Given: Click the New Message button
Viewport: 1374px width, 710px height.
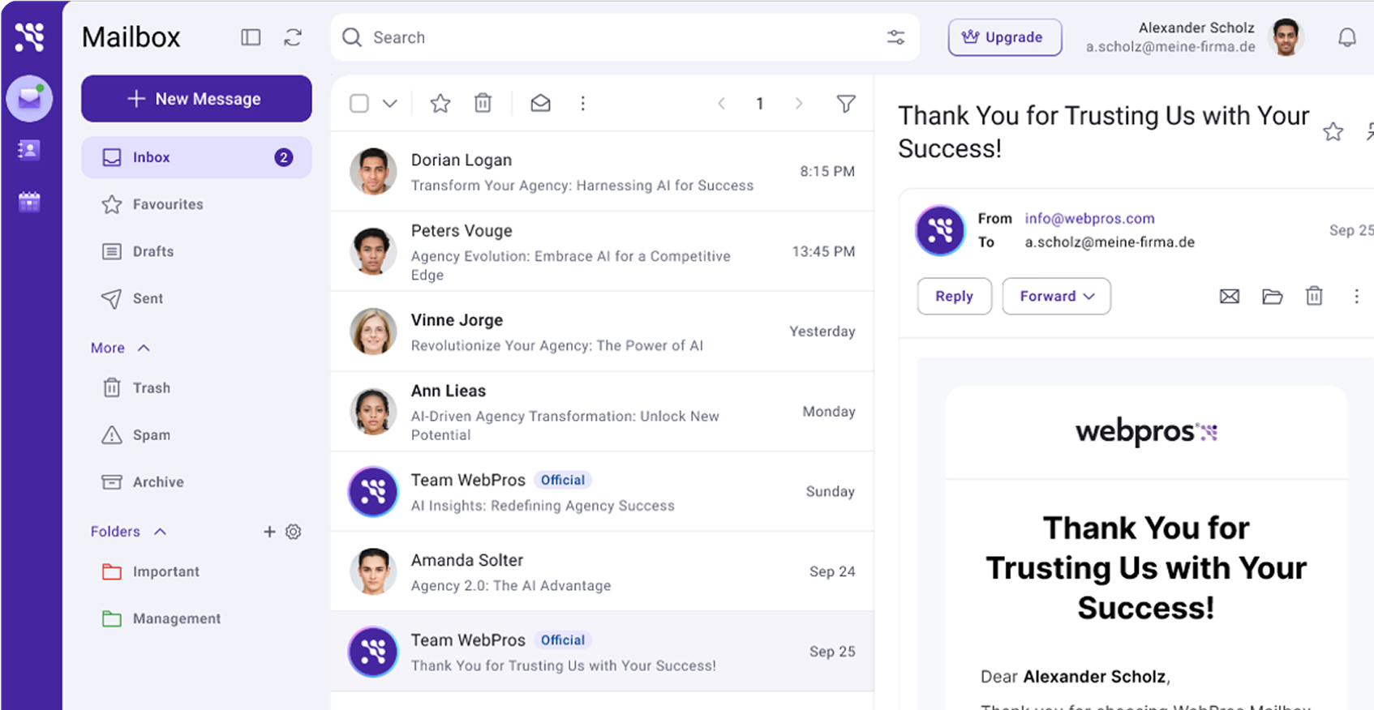Looking at the screenshot, I should point(196,99).
